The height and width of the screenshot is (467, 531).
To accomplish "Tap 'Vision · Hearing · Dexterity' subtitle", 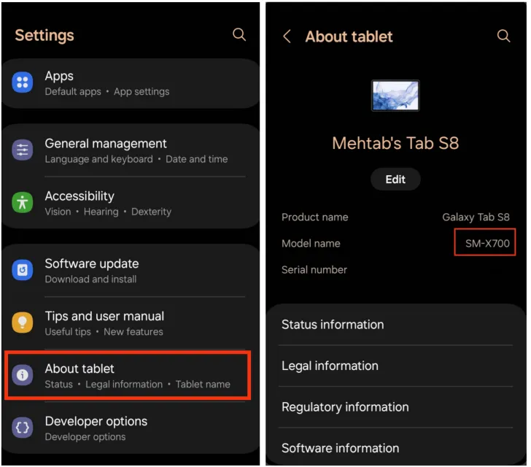I will [x=108, y=212].
